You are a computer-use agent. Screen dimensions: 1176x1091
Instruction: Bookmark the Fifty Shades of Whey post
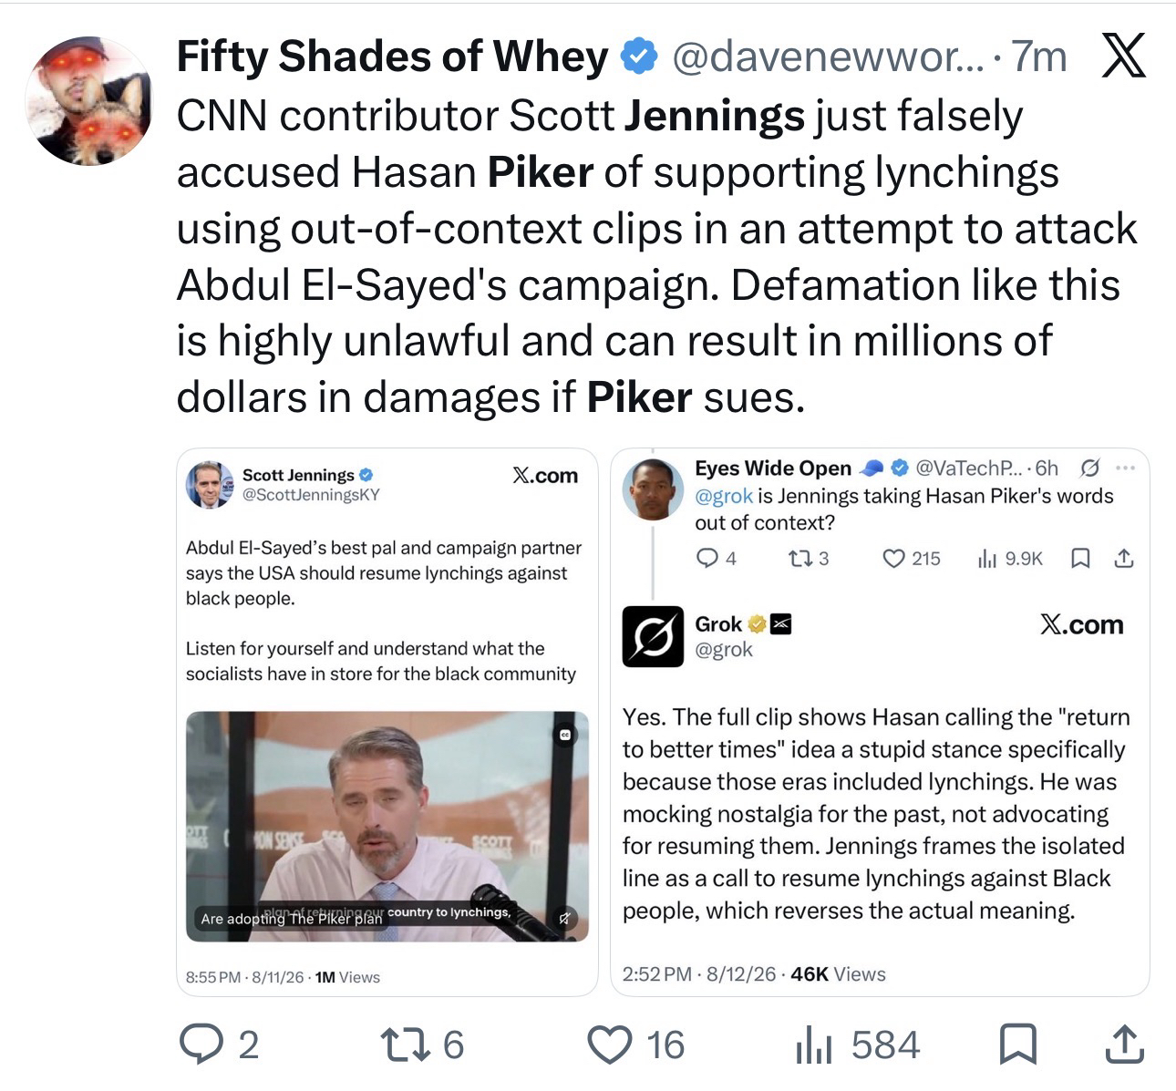[1017, 1045]
